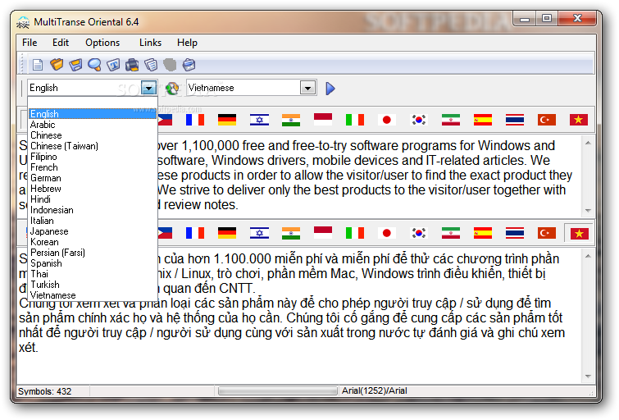Screen dimensions: 619x420
Task: Pick the French flag in the source row
Action: click(x=195, y=120)
